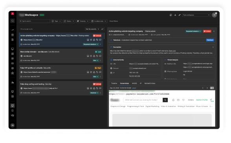Go to next screenshot arrow
The height and width of the screenshot is (143, 231).
(207, 88)
